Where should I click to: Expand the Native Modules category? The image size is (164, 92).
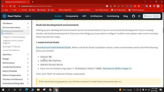click(x=15, y=71)
